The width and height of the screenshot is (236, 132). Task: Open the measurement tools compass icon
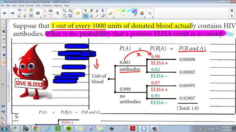coord(70,11)
